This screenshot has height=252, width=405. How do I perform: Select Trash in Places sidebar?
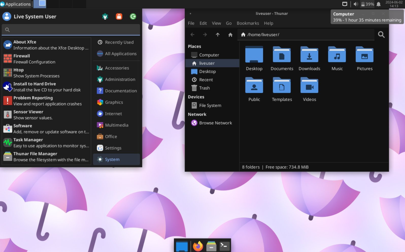pyautogui.click(x=204, y=88)
